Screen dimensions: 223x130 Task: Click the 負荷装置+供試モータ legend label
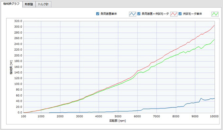pos(155,14)
